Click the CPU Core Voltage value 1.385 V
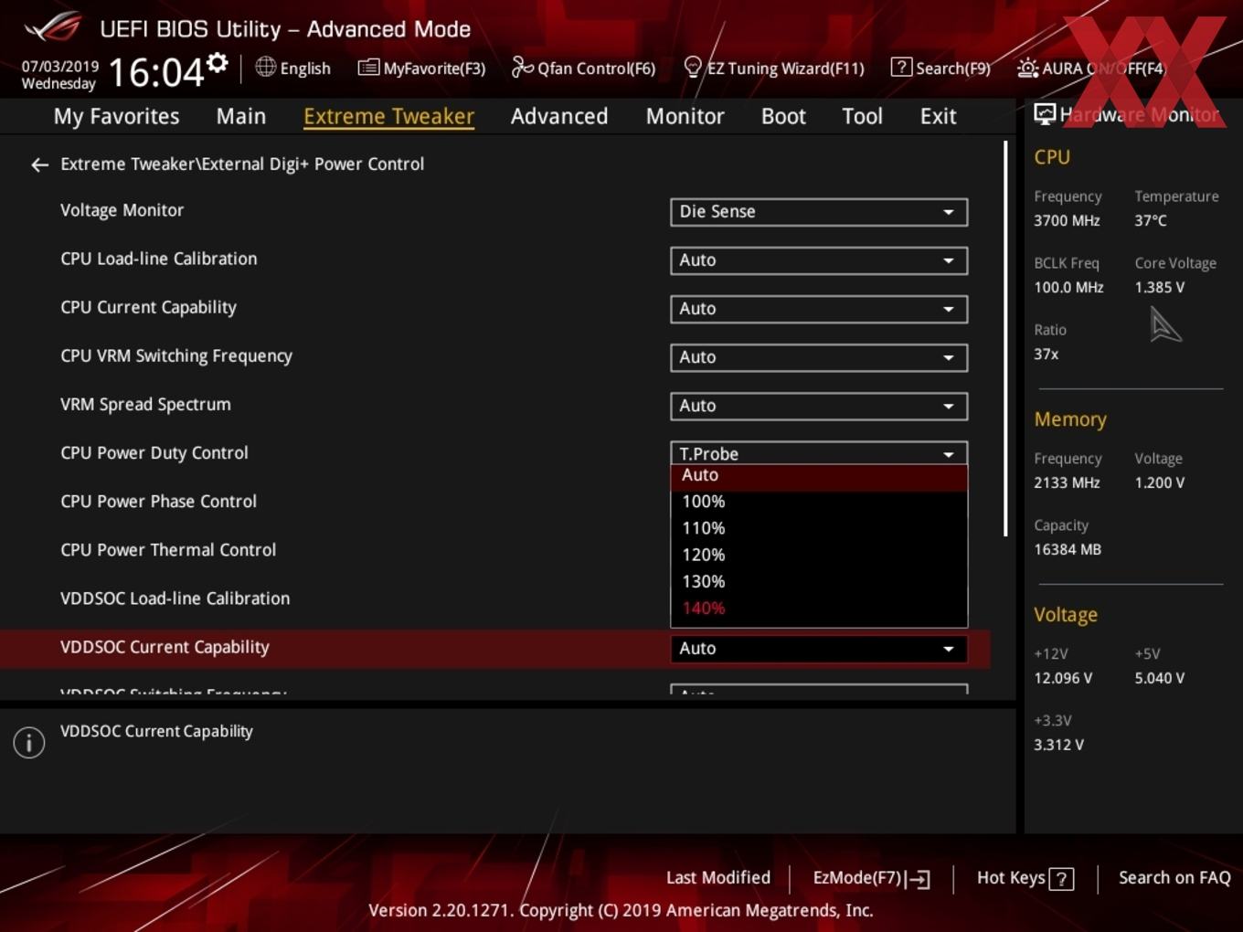Viewport: 1243px width, 932px height. tap(1159, 287)
